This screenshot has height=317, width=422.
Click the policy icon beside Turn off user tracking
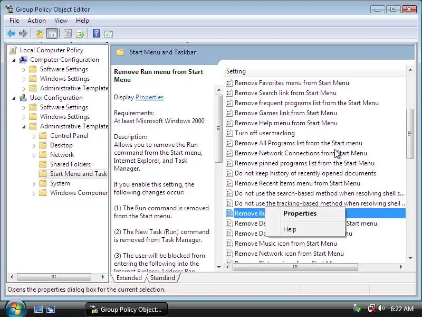pyautogui.click(x=229, y=133)
